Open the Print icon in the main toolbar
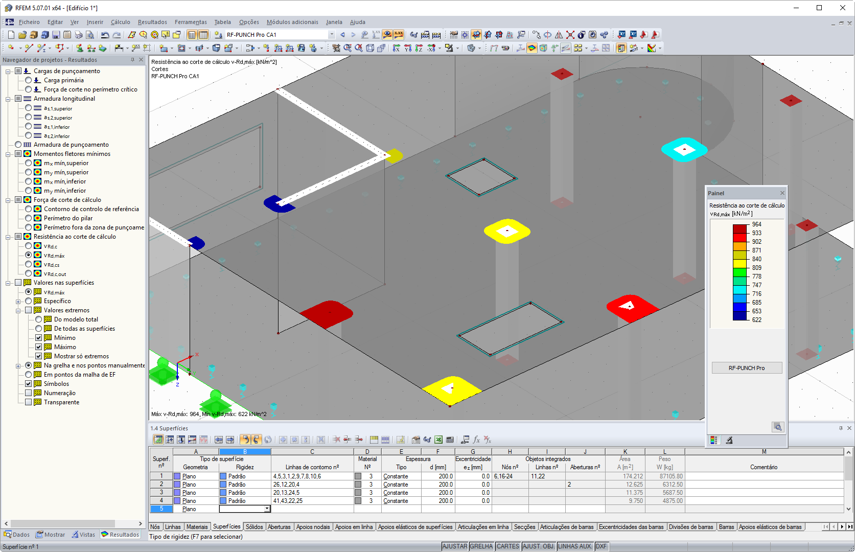 (79, 34)
